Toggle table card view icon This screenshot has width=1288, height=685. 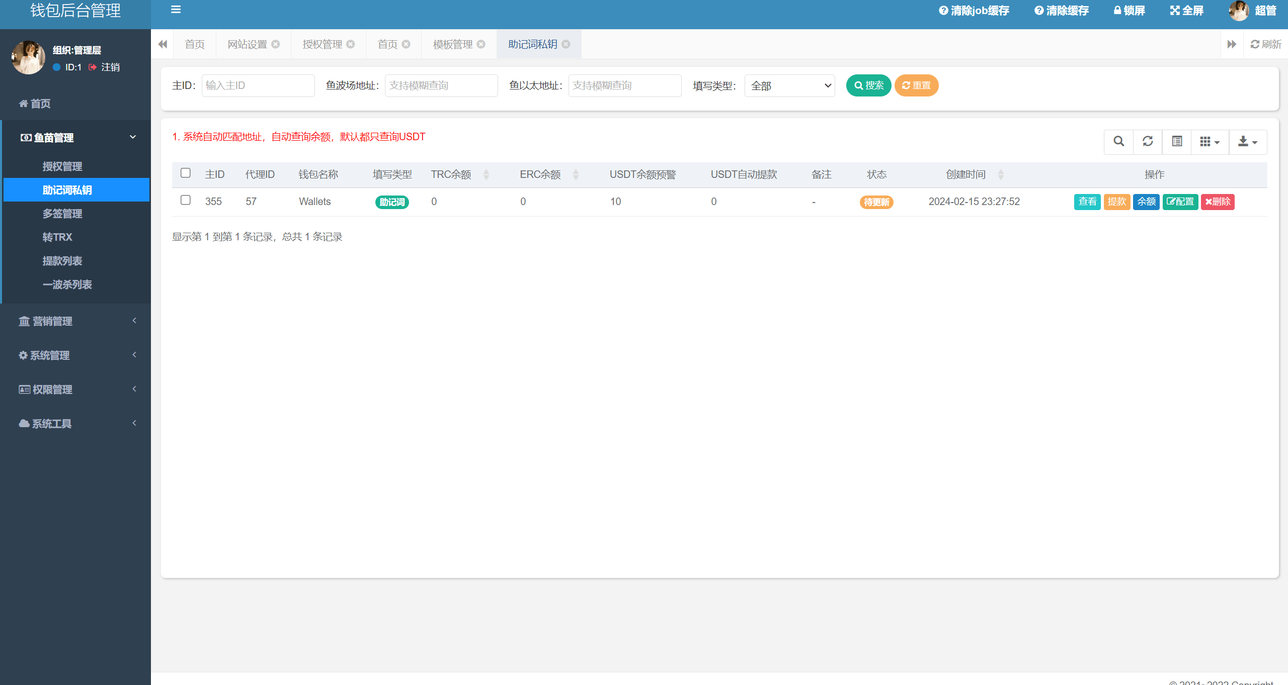point(1177,142)
